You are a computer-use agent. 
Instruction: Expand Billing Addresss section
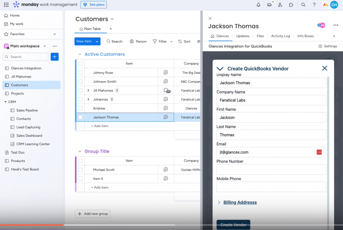(x=237, y=202)
